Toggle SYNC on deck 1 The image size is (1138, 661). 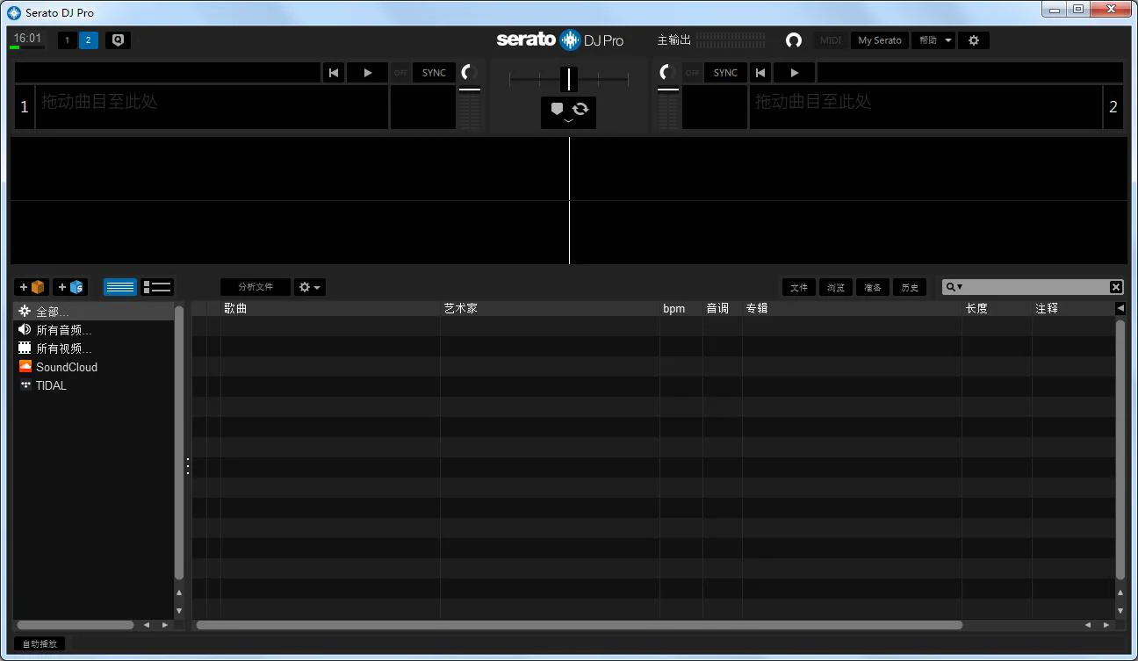point(434,73)
